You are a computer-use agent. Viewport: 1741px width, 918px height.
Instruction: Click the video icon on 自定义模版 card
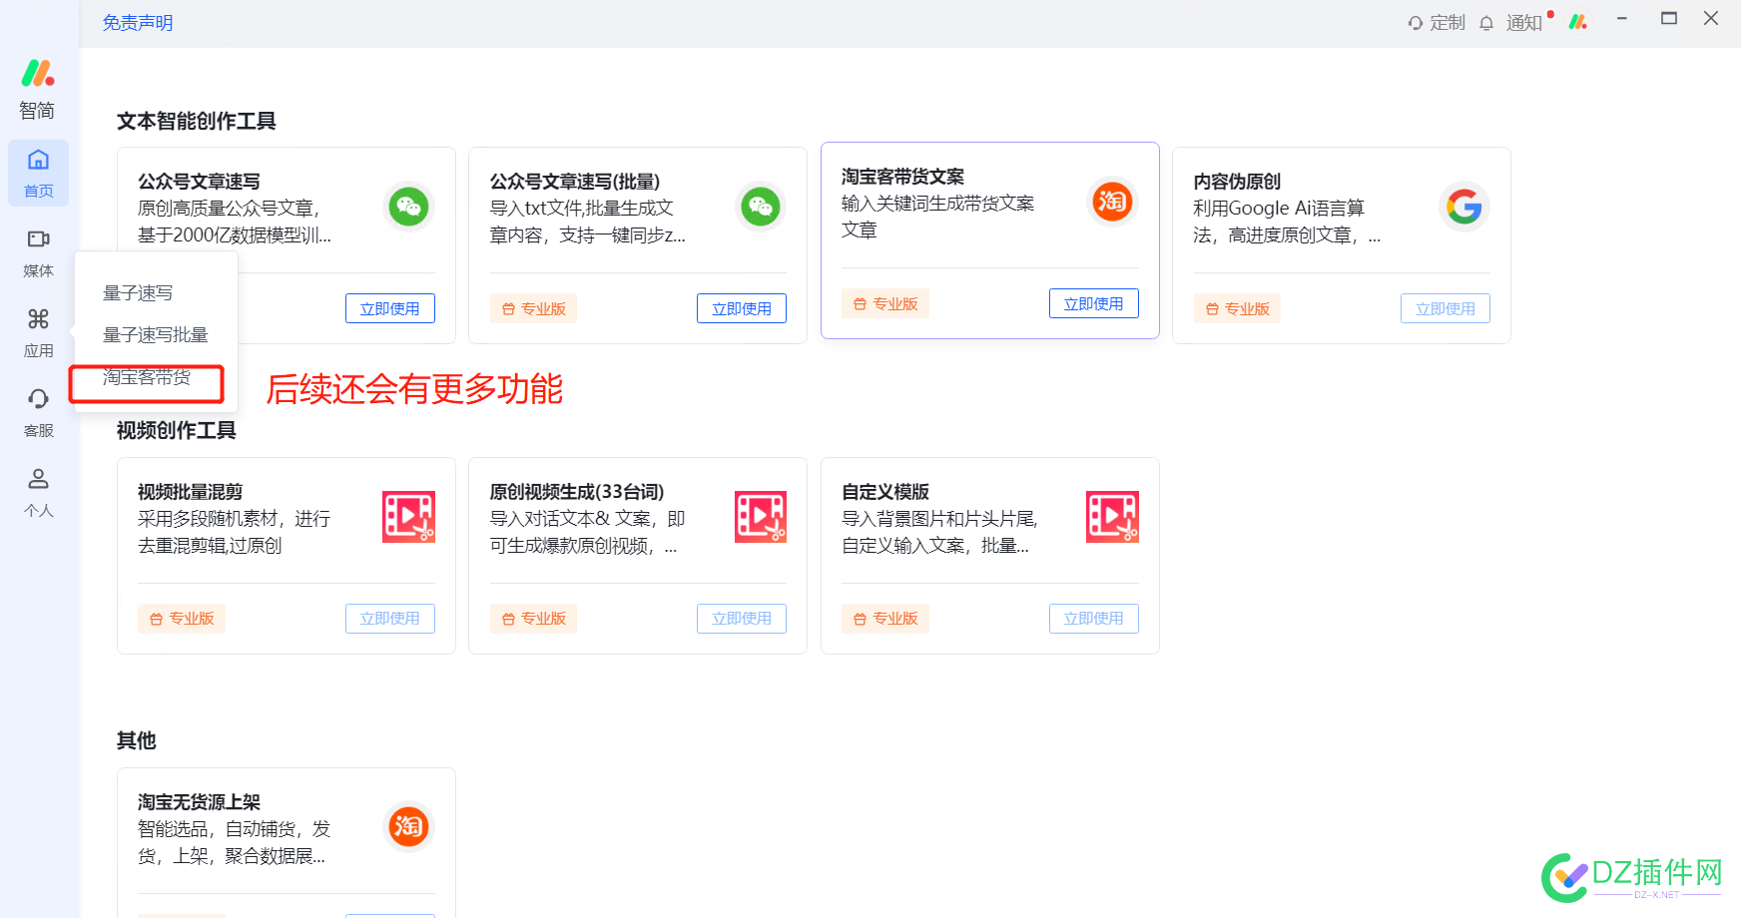tap(1112, 517)
